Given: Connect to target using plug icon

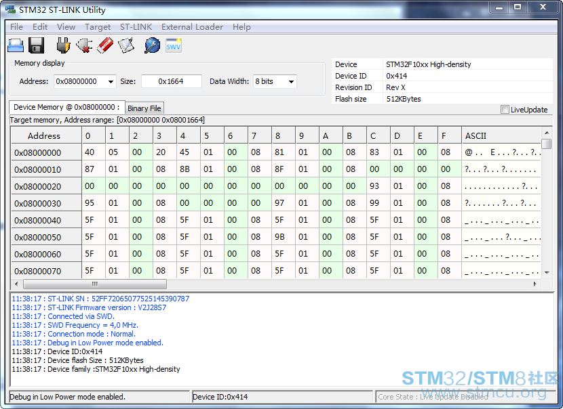Looking at the screenshot, I should (x=63, y=45).
